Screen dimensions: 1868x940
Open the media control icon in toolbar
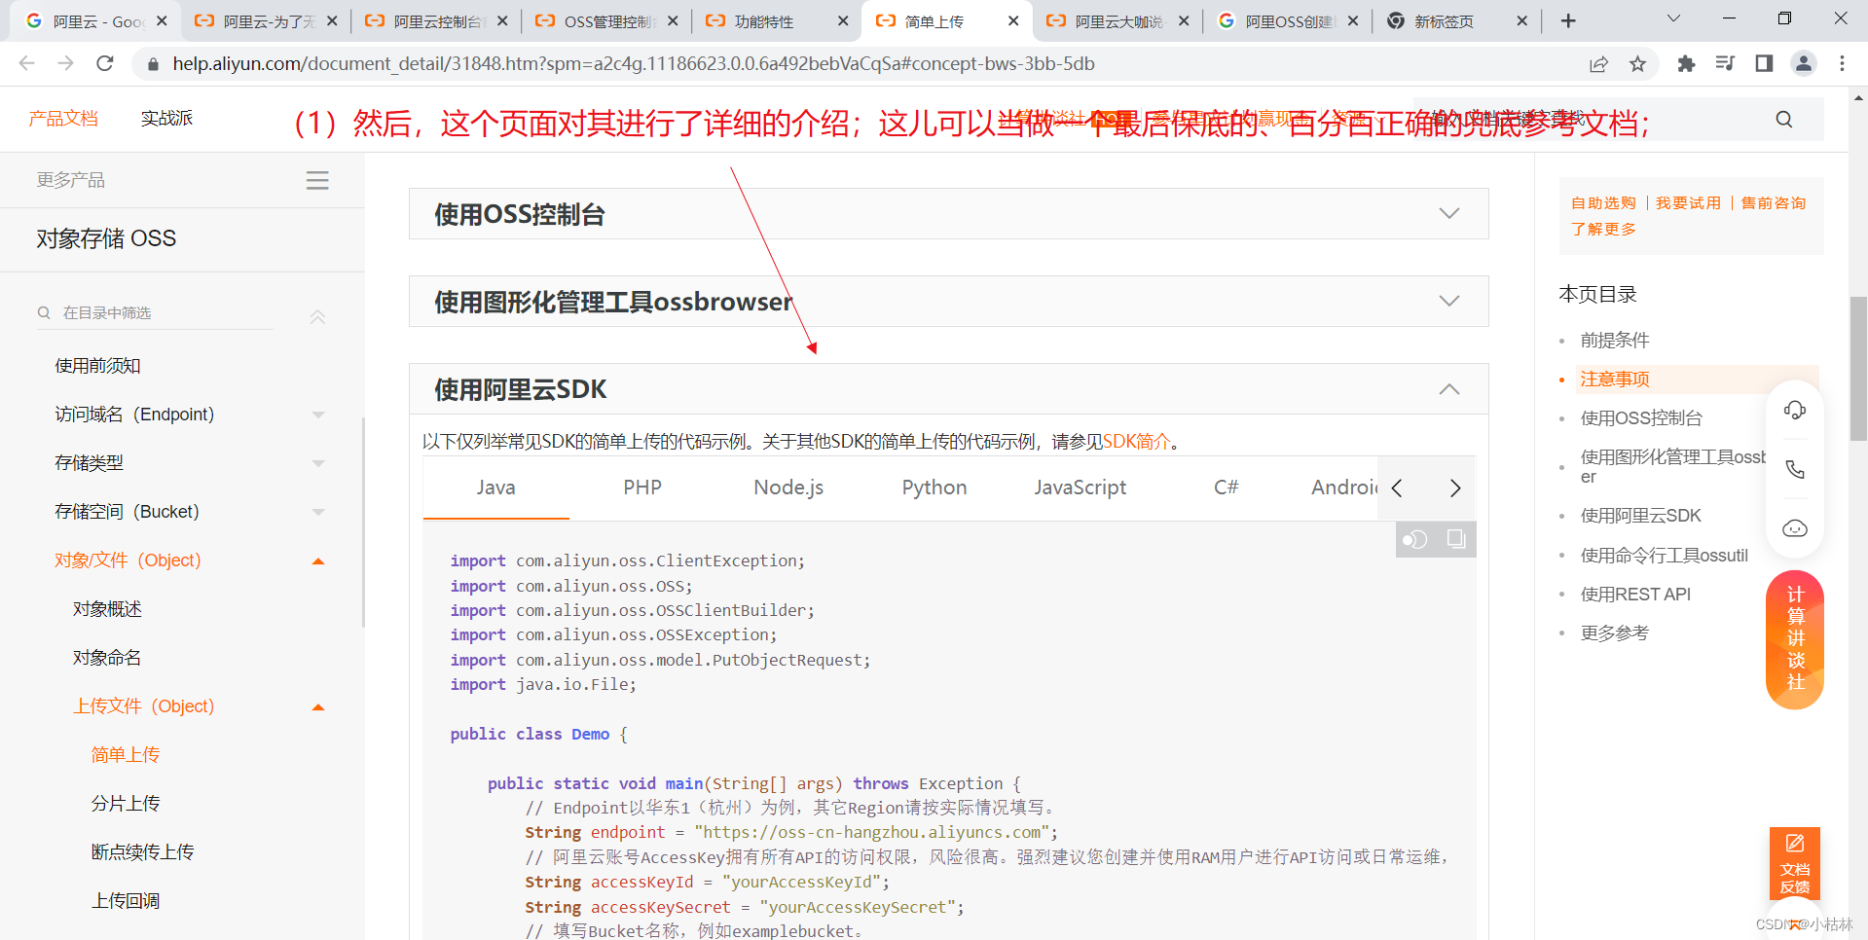click(1725, 63)
